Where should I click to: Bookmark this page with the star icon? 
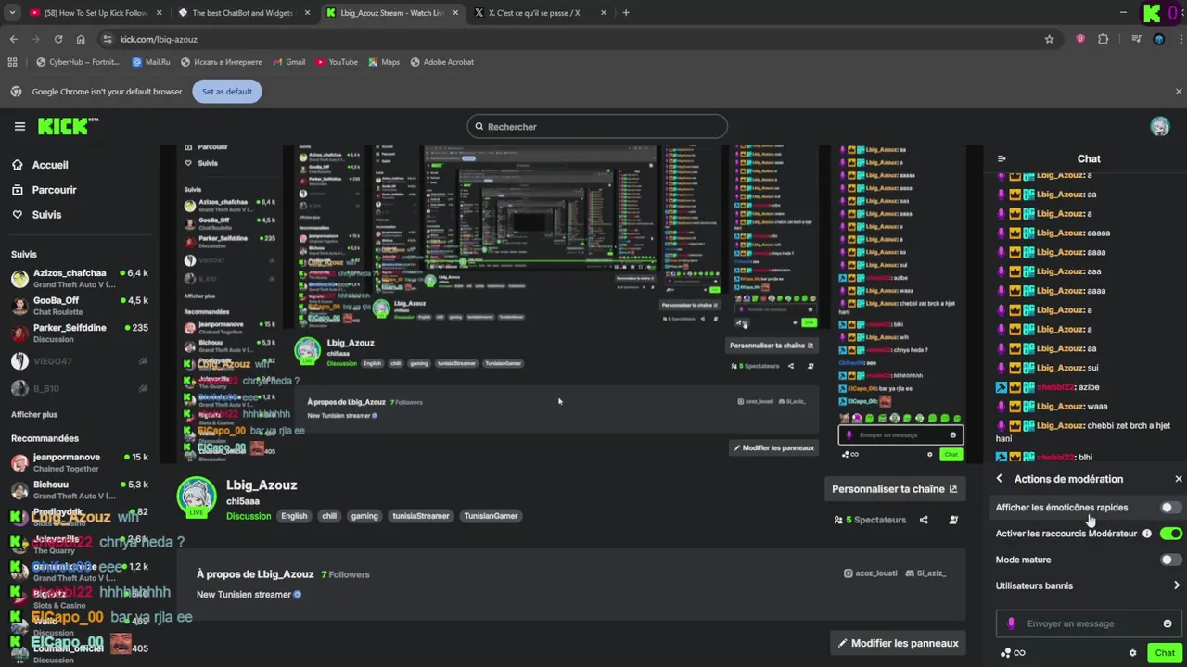point(1049,39)
